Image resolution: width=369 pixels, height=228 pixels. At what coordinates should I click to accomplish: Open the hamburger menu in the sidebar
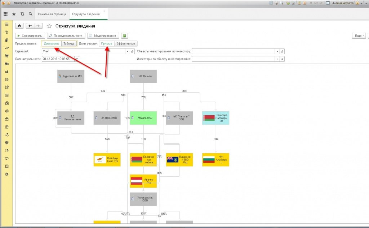[x=6, y=24]
